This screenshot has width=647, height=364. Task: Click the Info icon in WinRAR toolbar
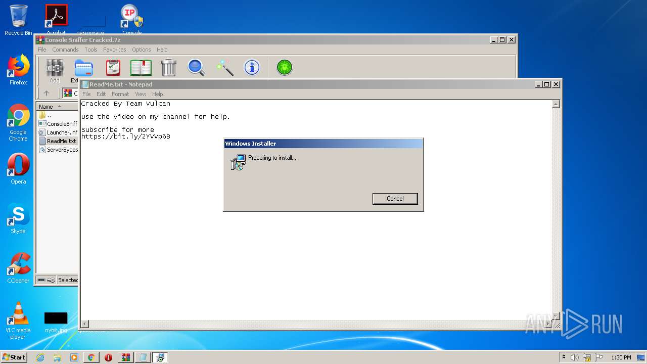click(252, 68)
